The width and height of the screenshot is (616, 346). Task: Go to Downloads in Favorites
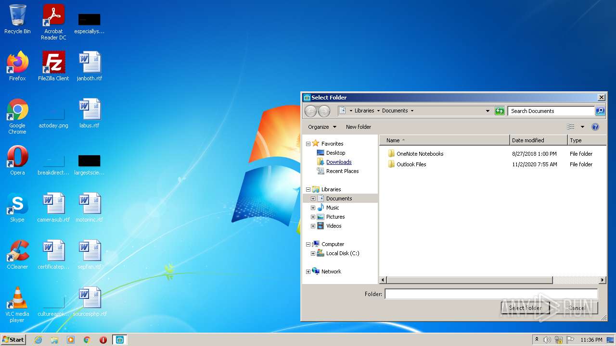click(x=339, y=162)
